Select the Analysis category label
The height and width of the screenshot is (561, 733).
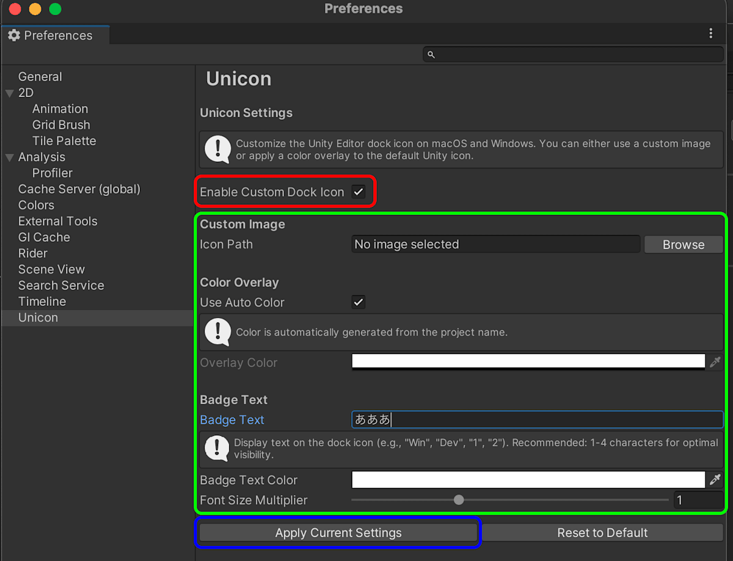click(x=42, y=157)
